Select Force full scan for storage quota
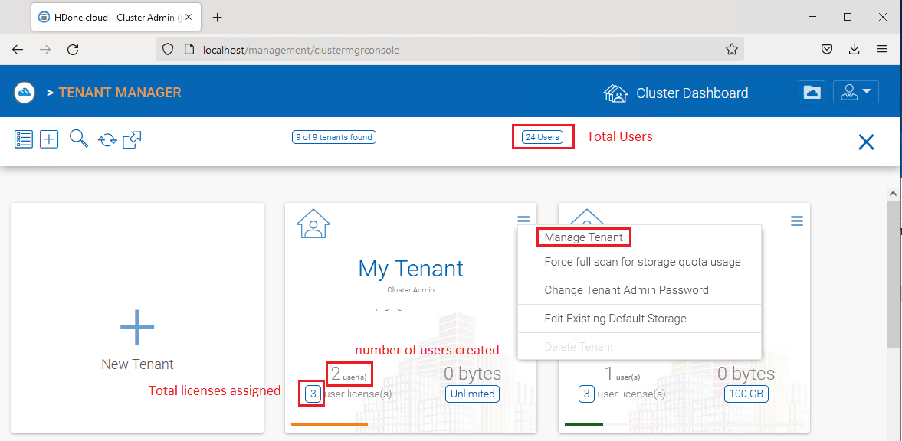This screenshot has width=902, height=441. pyautogui.click(x=641, y=262)
